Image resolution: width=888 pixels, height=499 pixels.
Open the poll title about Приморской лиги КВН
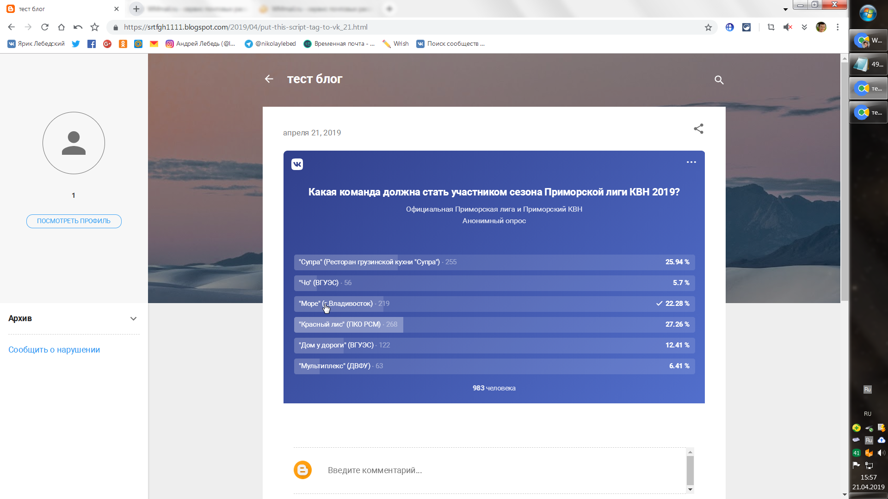pyautogui.click(x=494, y=192)
